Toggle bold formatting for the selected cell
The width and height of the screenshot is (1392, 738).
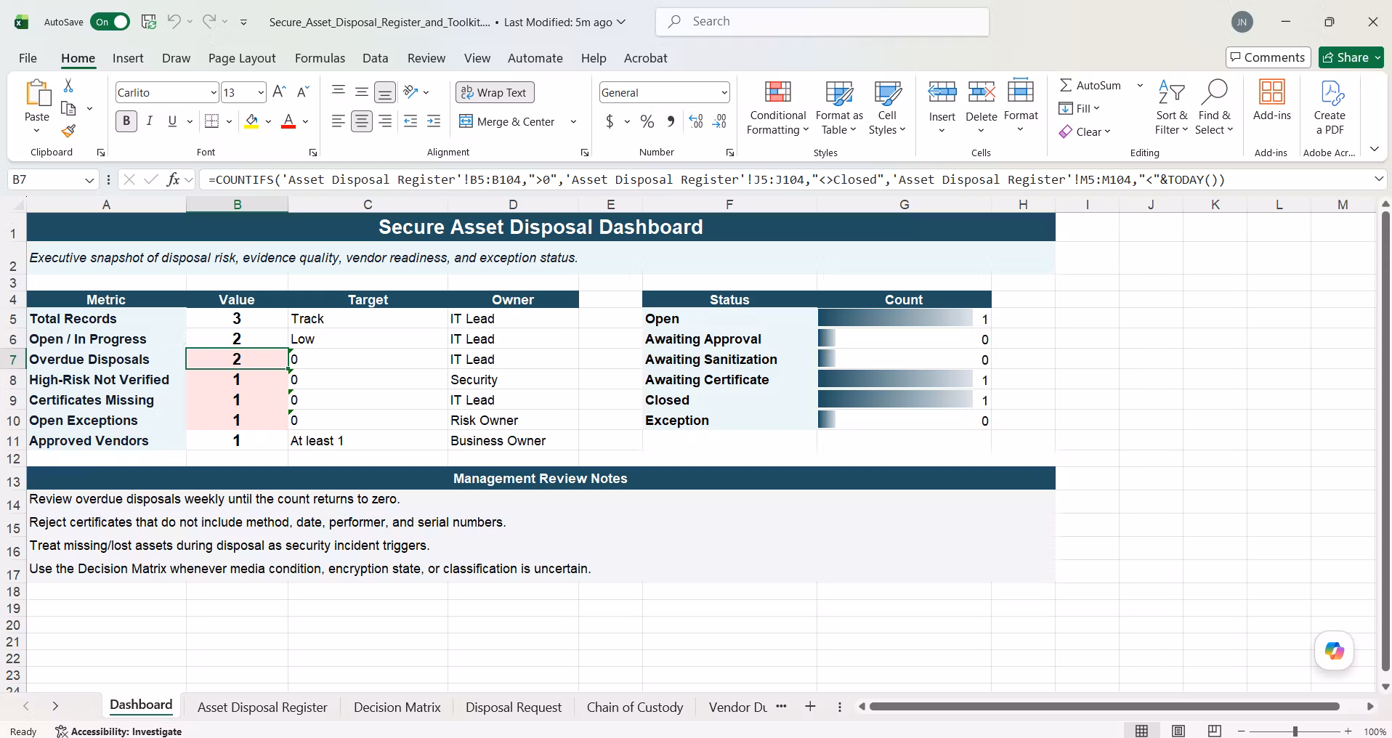126,121
